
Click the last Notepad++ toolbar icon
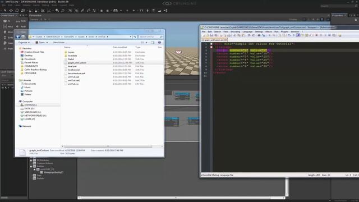[x=340, y=35]
